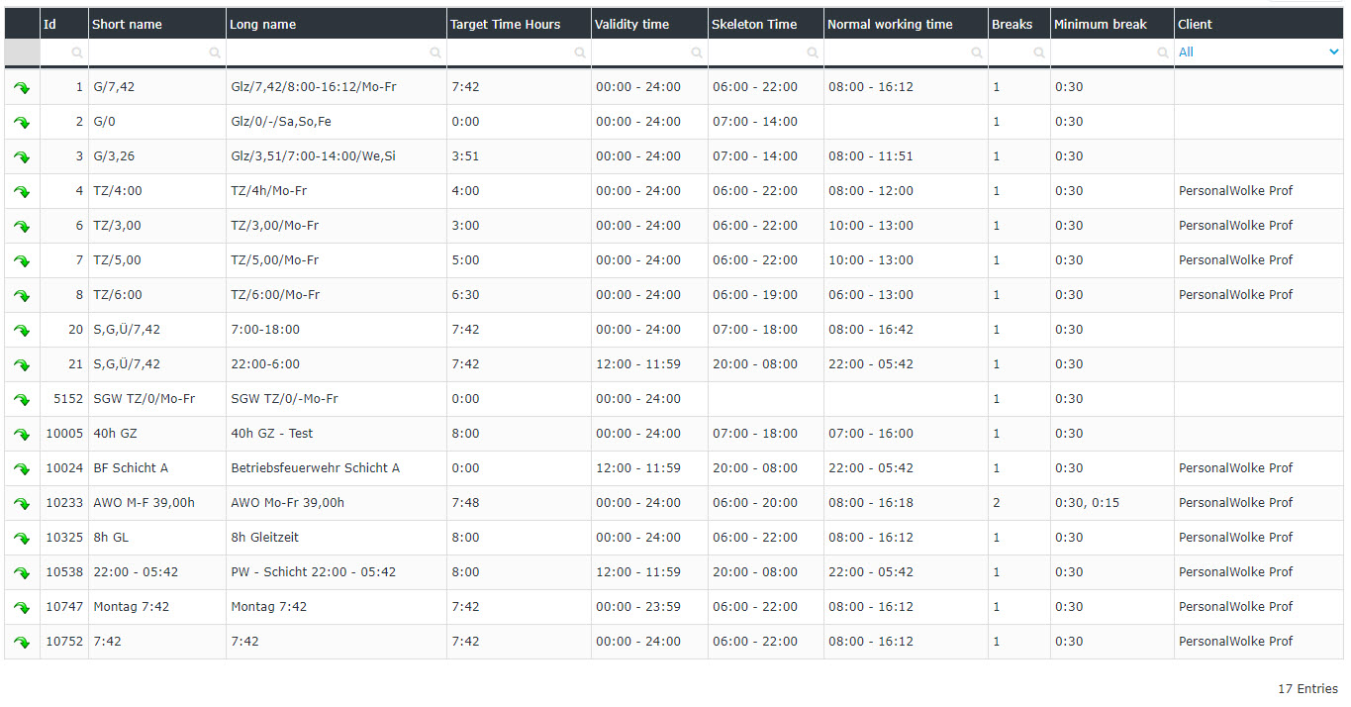Click search icon in Long name filter
This screenshot has height=707, width=1351.
click(435, 52)
